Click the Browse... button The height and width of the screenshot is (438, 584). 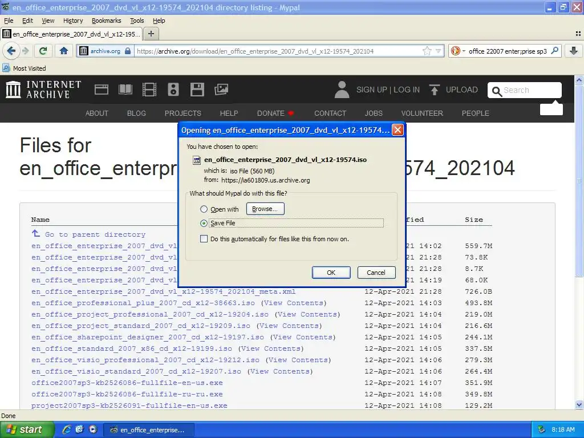coord(265,209)
